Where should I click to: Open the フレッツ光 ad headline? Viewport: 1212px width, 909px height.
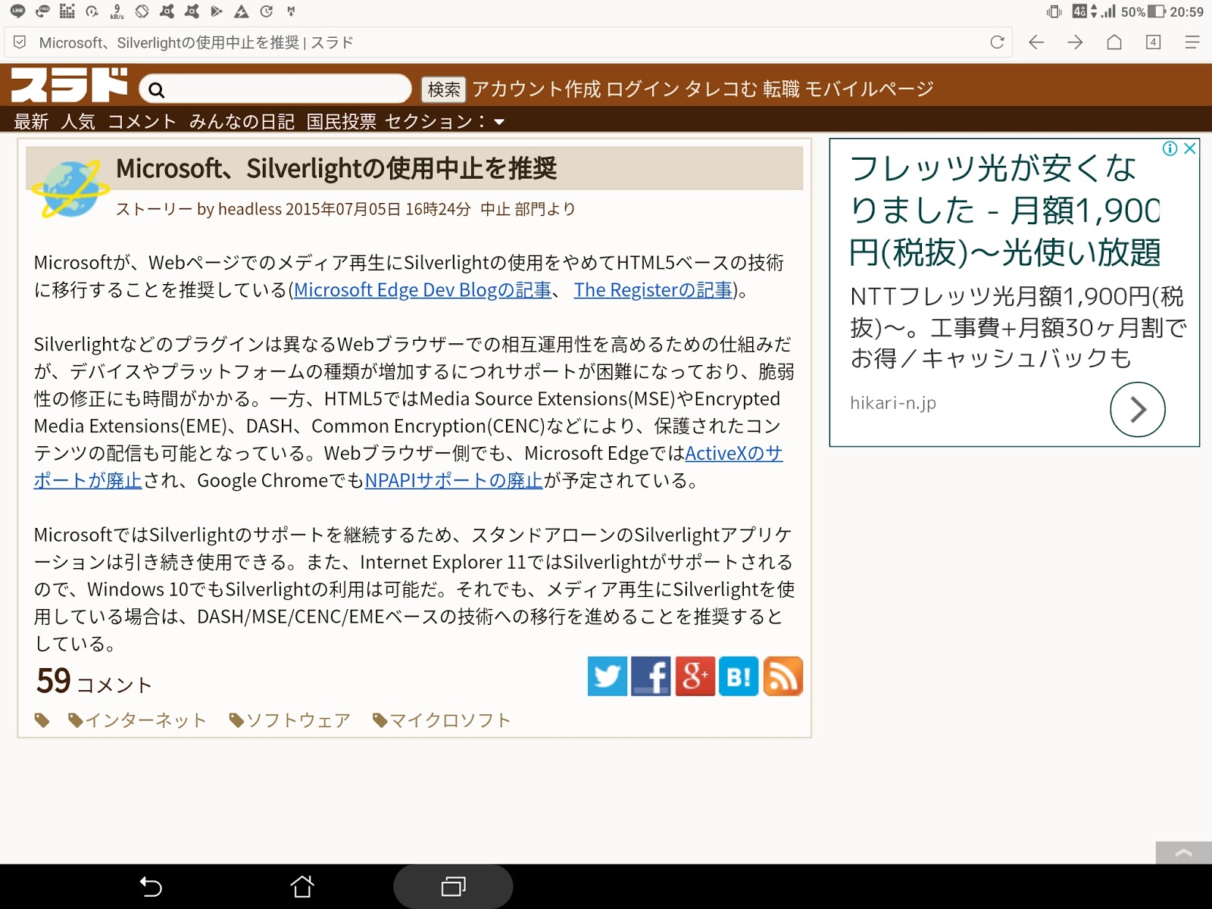tap(1005, 210)
